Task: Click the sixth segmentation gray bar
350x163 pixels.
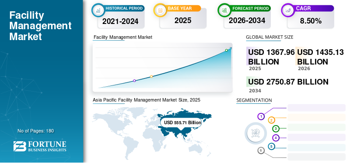Action: 316,156
